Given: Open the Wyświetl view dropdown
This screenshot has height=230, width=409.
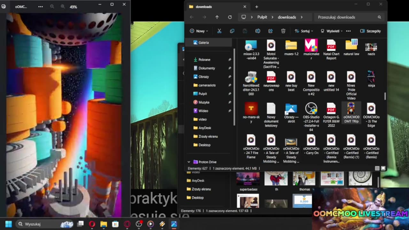Looking at the screenshot, I should (x=331, y=31).
